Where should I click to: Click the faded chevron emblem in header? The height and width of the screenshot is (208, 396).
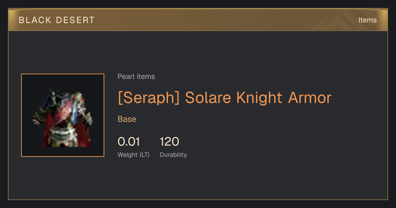tap(340, 20)
